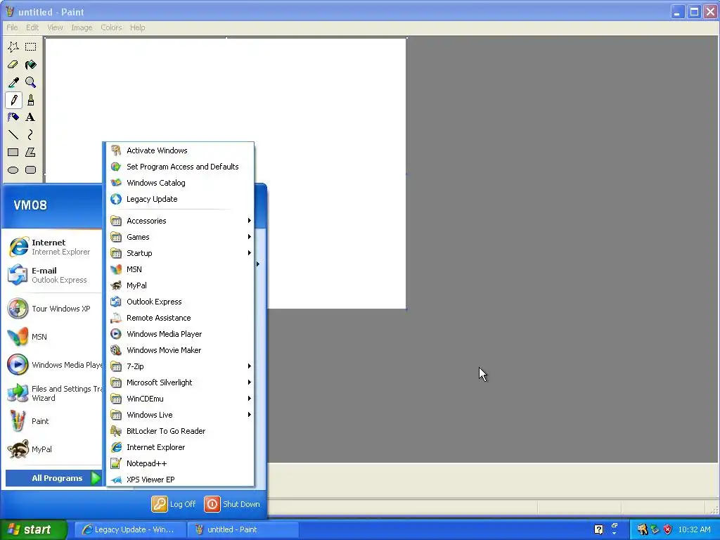720x540 pixels.
Task: Choose the Curve tool
Action: click(x=31, y=134)
